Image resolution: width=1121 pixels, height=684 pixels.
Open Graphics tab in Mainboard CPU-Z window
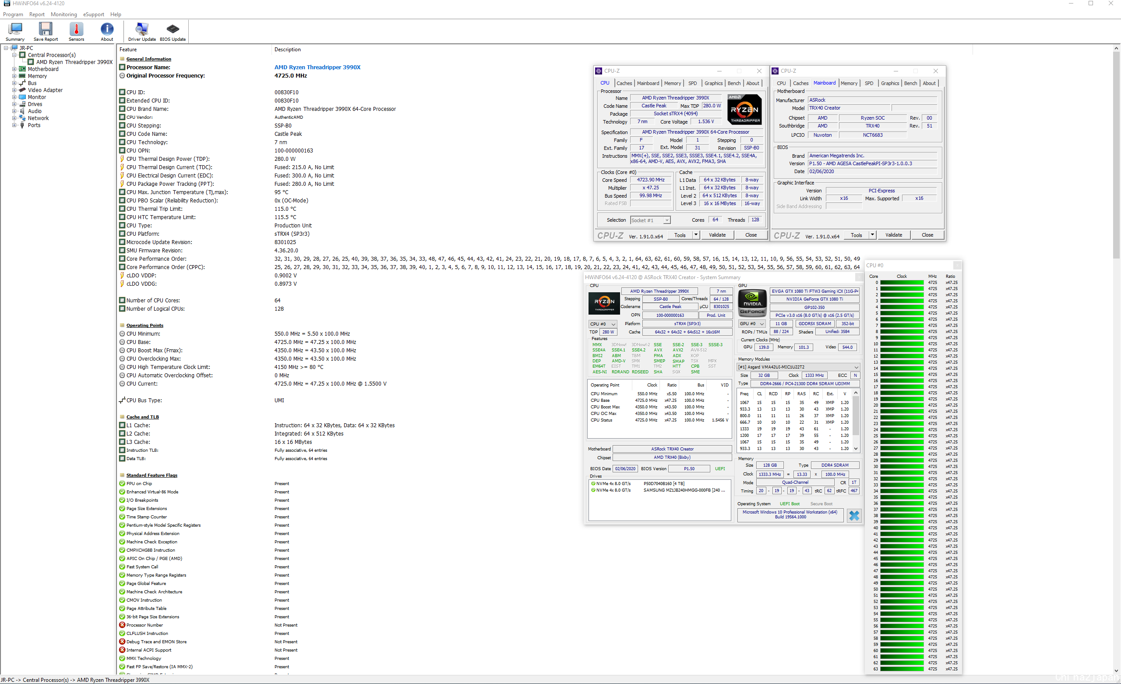point(890,83)
